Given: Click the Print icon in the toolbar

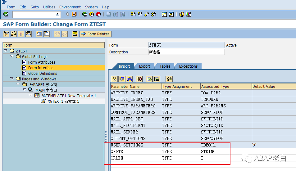Looking at the screenshot, I should click(109, 14).
